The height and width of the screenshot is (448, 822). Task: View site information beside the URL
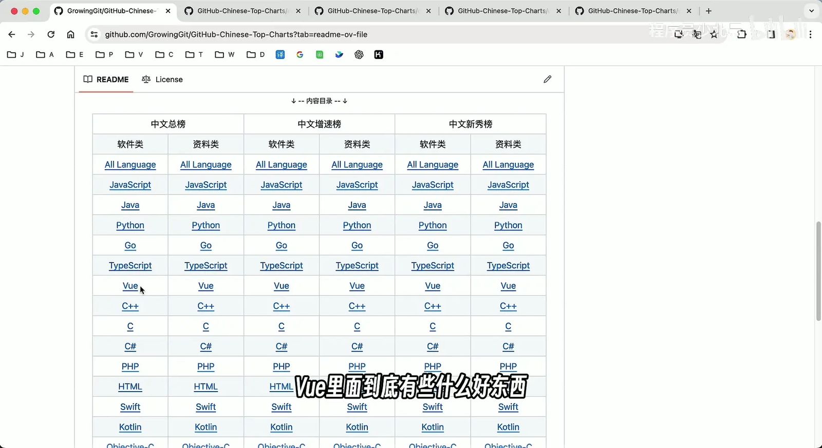tap(94, 34)
